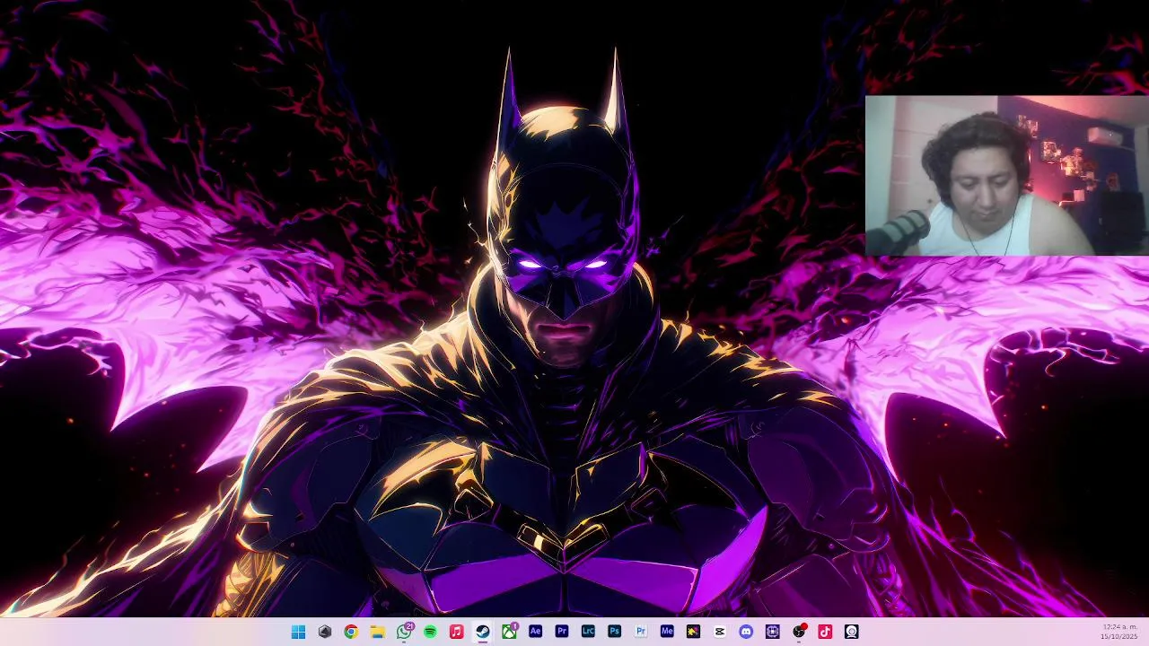Open WhatsApp with unread badge
1149x646 pixels.
(404, 632)
